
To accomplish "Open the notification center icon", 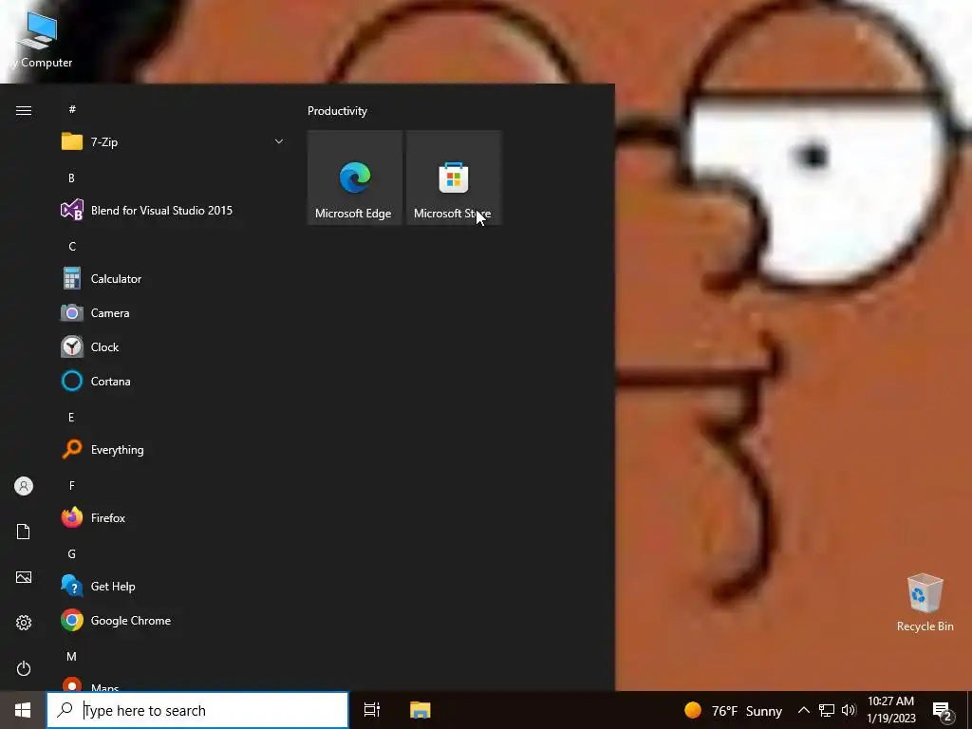I will tap(943, 710).
